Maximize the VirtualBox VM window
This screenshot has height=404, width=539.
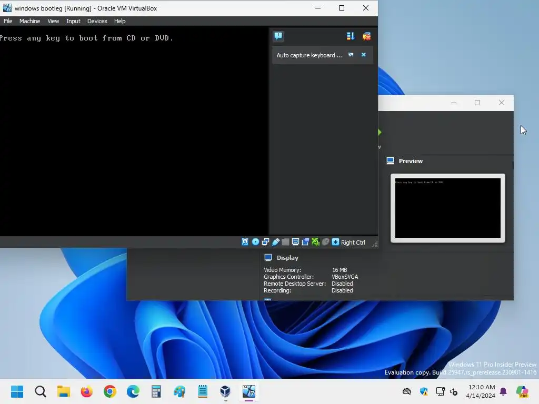[342, 8]
